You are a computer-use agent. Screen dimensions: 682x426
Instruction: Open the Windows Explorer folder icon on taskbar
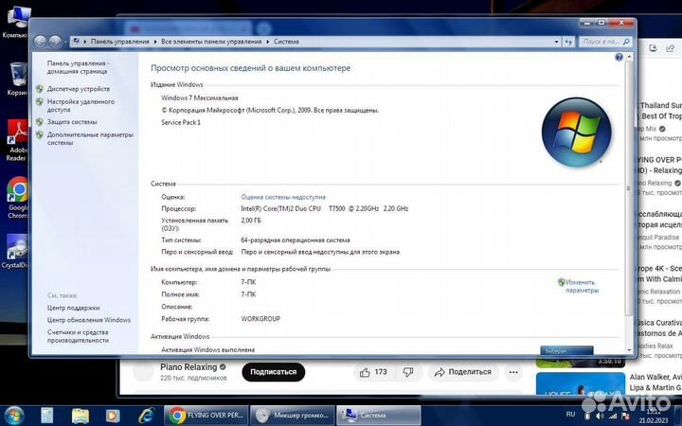tap(81, 416)
